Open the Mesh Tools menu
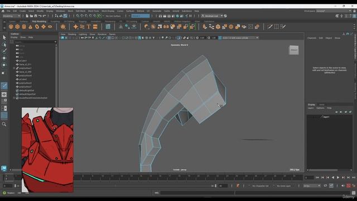This screenshot has width=357, height=201. click(x=93, y=11)
